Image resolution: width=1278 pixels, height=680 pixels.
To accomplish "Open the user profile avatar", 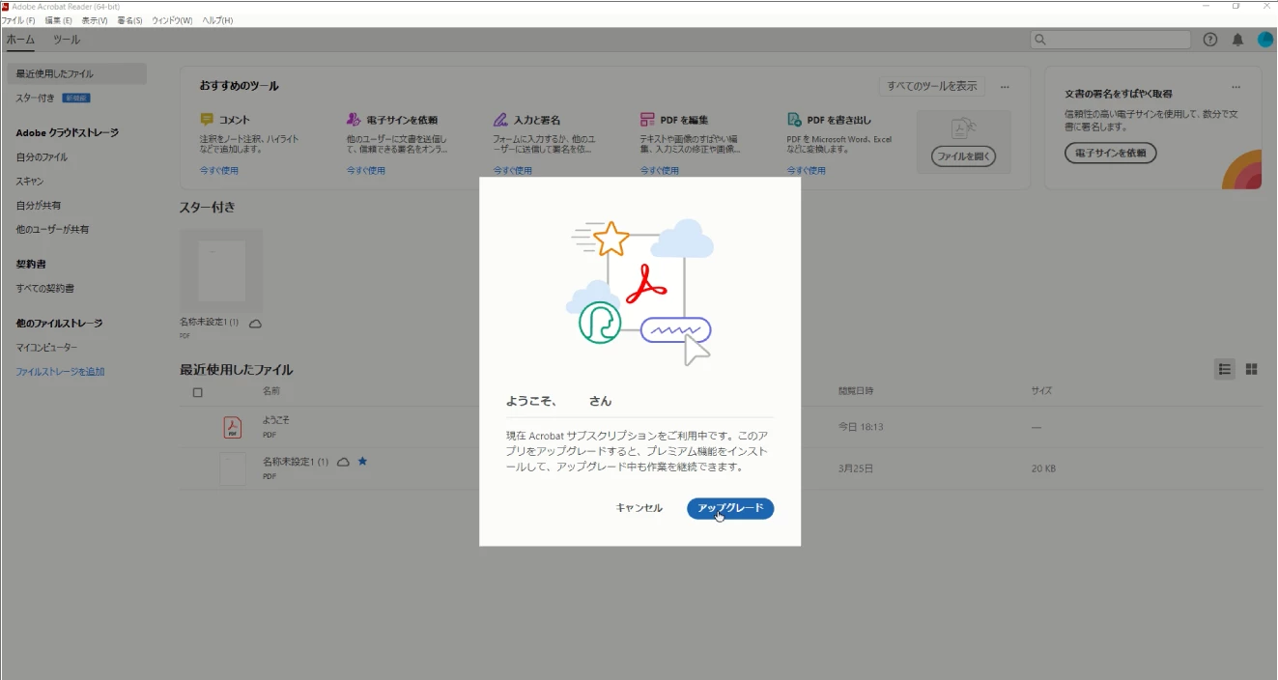I will (x=1265, y=40).
